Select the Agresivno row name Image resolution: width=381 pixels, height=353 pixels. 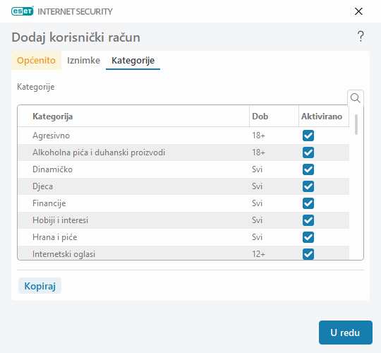(x=51, y=136)
